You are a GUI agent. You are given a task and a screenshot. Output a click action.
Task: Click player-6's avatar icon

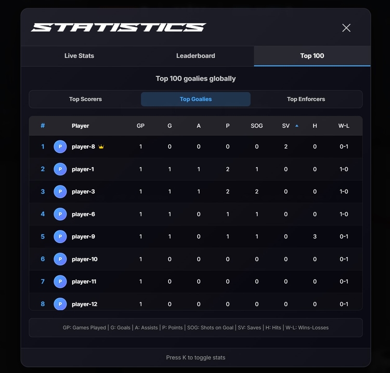[x=60, y=214]
